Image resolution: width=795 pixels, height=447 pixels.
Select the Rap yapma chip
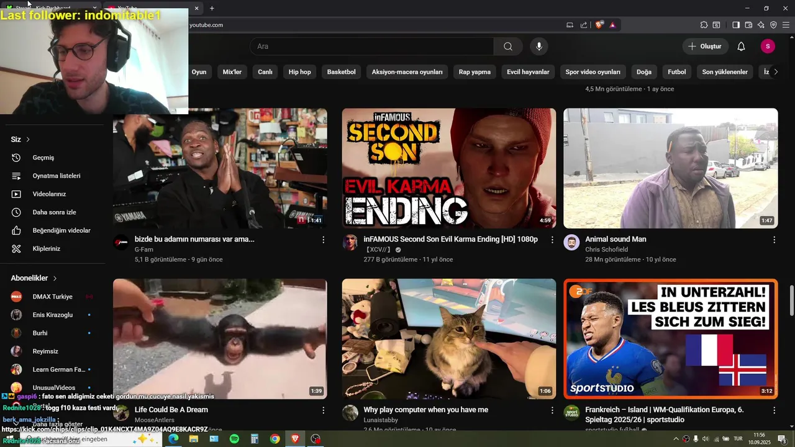[x=475, y=72]
